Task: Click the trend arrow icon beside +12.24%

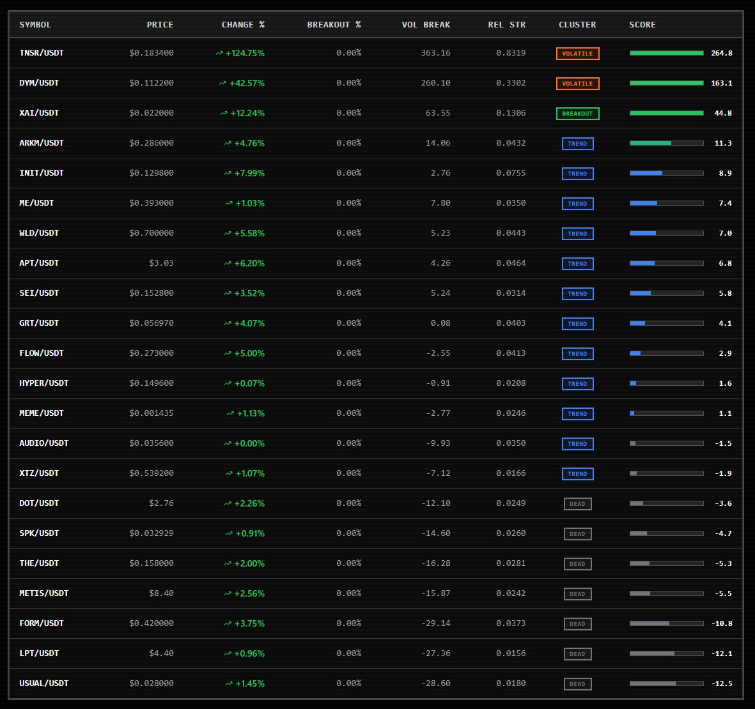Action: pyautogui.click(x=224, y=113)
